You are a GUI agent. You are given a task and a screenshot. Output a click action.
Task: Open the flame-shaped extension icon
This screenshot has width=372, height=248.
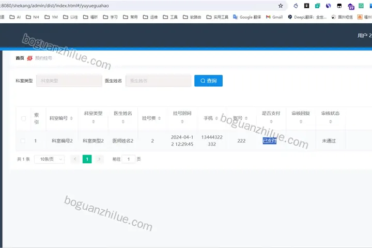(296, 6)
